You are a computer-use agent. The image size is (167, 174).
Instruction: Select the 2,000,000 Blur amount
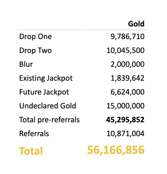(128, 64)
